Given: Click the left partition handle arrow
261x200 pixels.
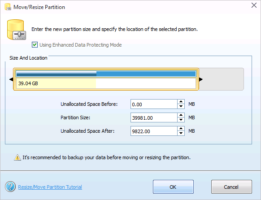Looking at the screenshot, I should point(11,79).
